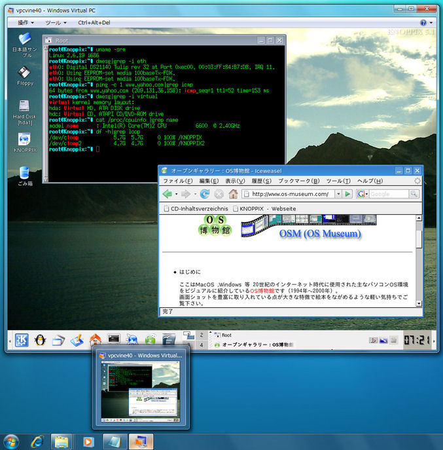Click the Iceweasel page scrollbar up arrow
443x450 pixels.
pyautogui.click(x=419, y=218)
